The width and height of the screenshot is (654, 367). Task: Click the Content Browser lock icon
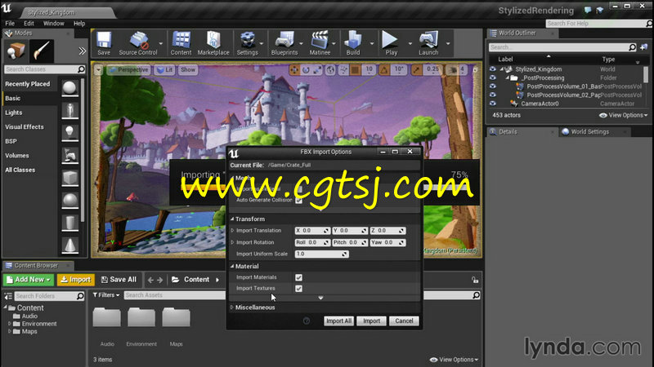tap(475, 280)
